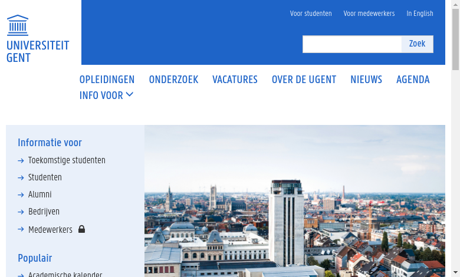Viewport: 460px width, 277px height.
Task: Follow the Voor studenten top link
Action: tap(311, 14)
